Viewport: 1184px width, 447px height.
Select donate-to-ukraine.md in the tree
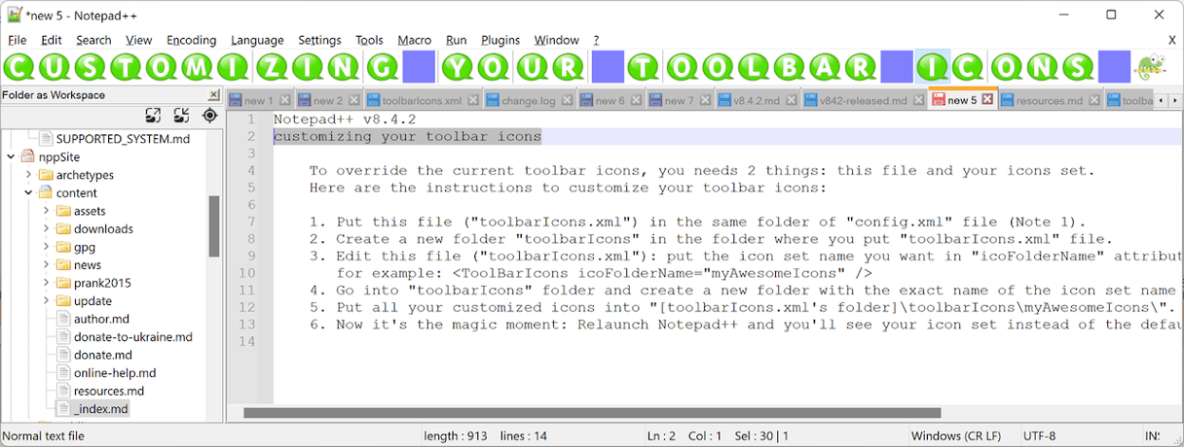click(x=132, y=337)
